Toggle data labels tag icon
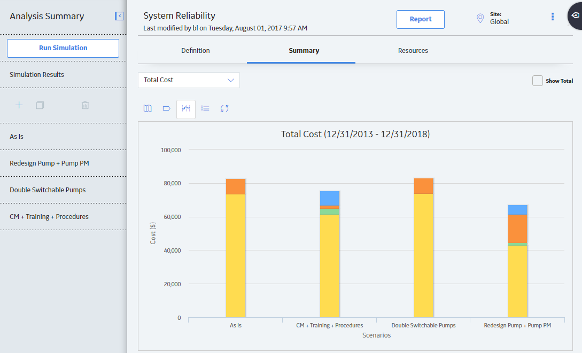Image resolution: width=582 pixels, height=353 pixels. pyautogui.click(x=167, y=108)
